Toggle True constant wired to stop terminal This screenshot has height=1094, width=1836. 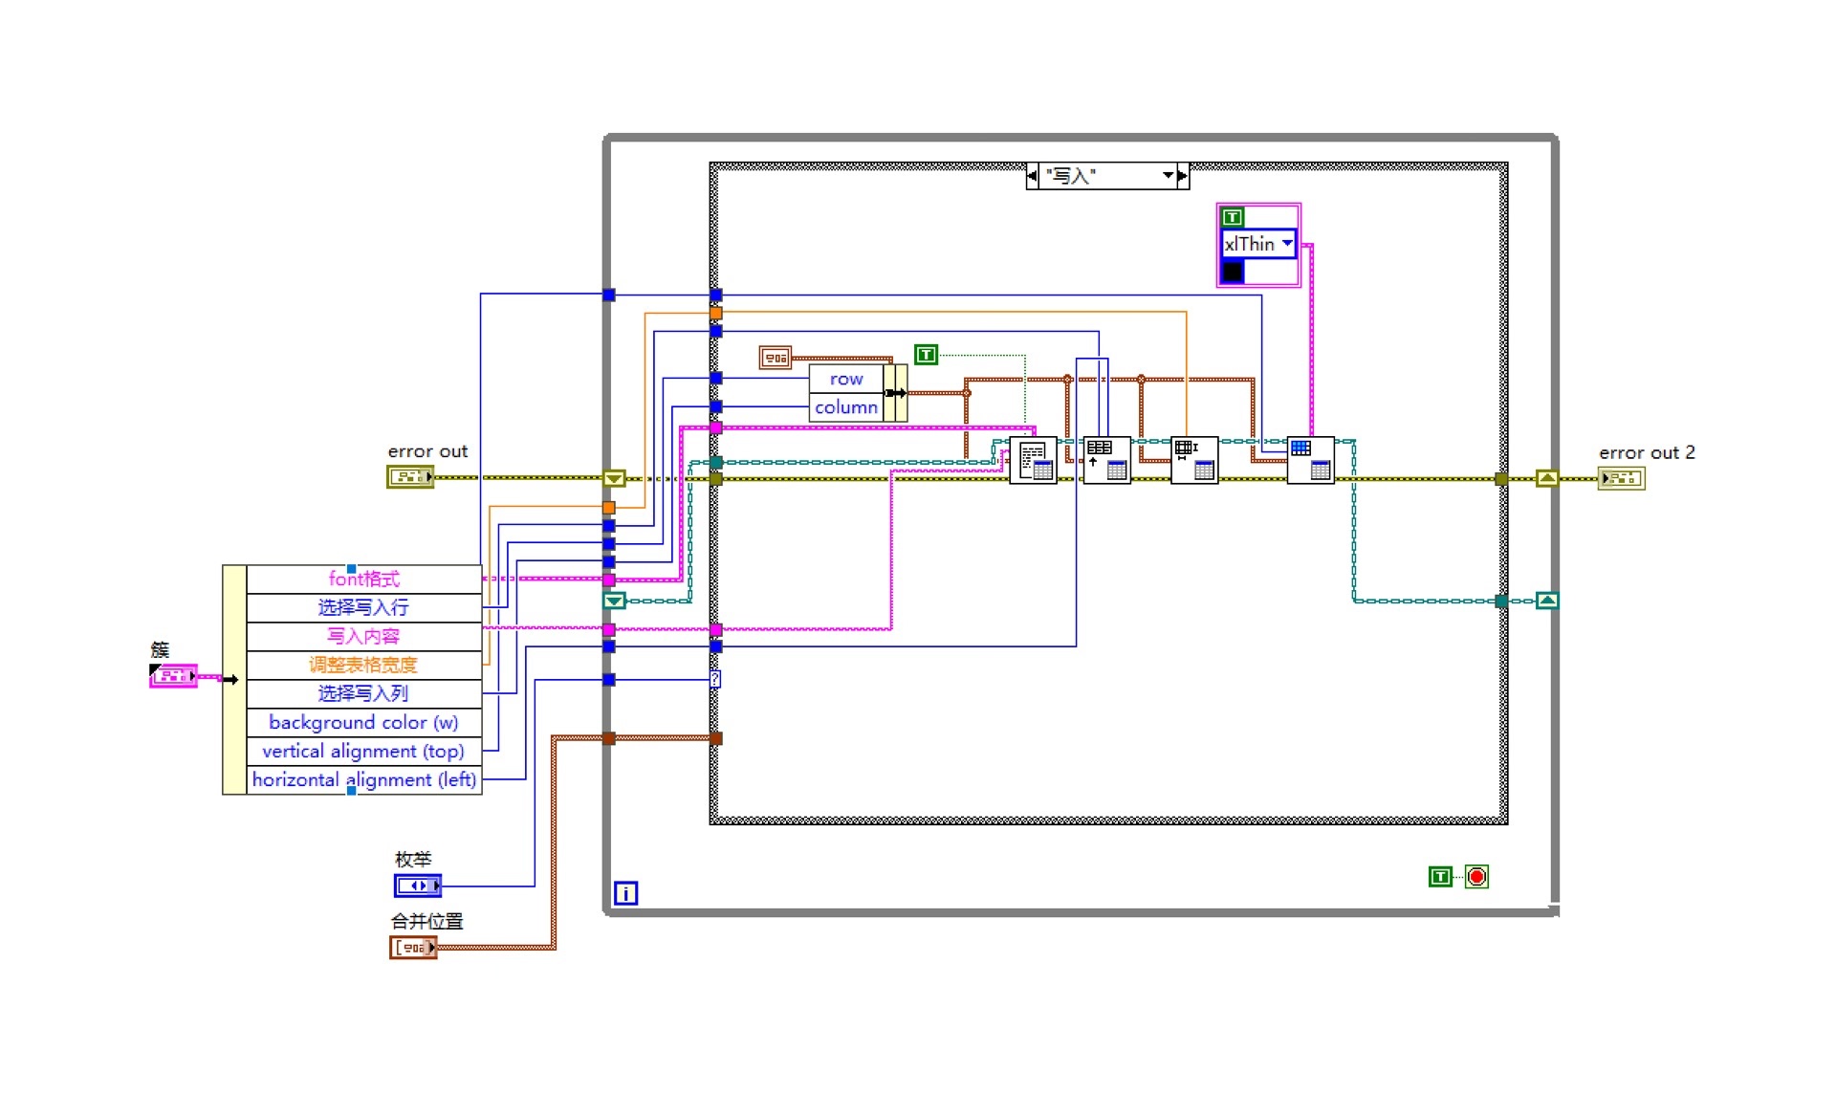point(1440,877)
